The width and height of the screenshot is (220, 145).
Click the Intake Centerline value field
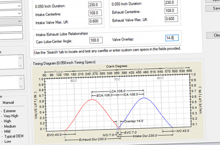click(x=95, y=13)
